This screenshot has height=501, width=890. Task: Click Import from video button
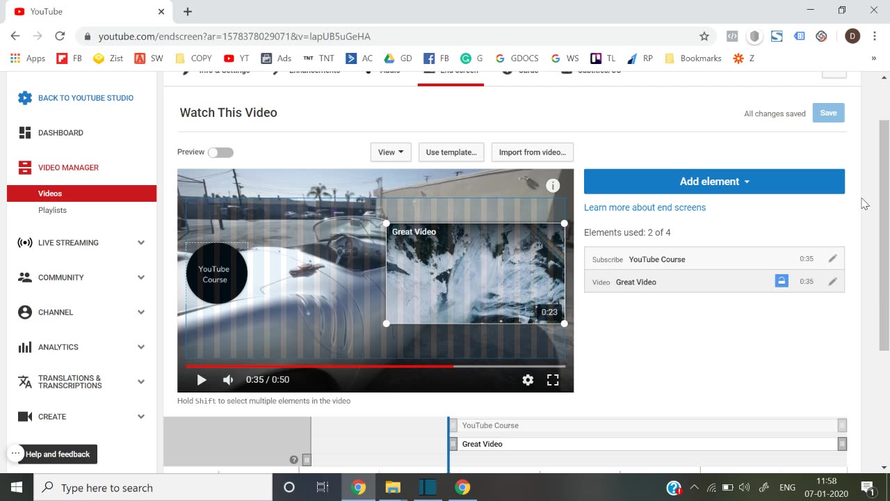[532, 152]
